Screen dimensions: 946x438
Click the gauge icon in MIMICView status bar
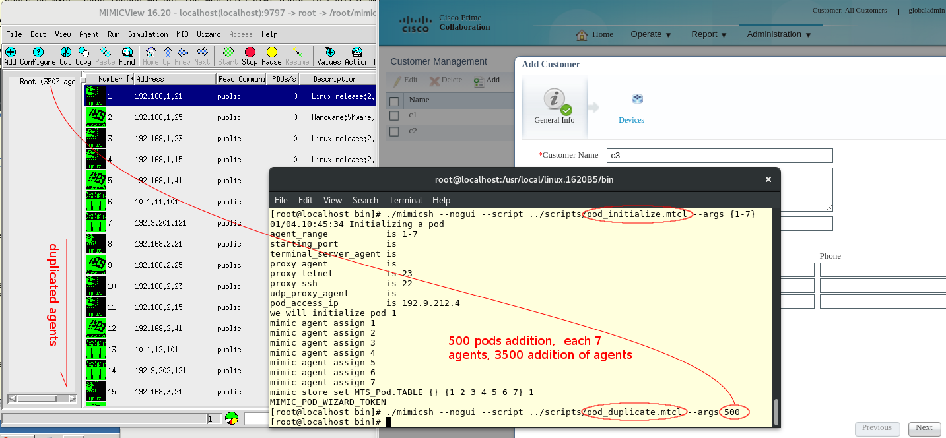[x=232, y=418]
